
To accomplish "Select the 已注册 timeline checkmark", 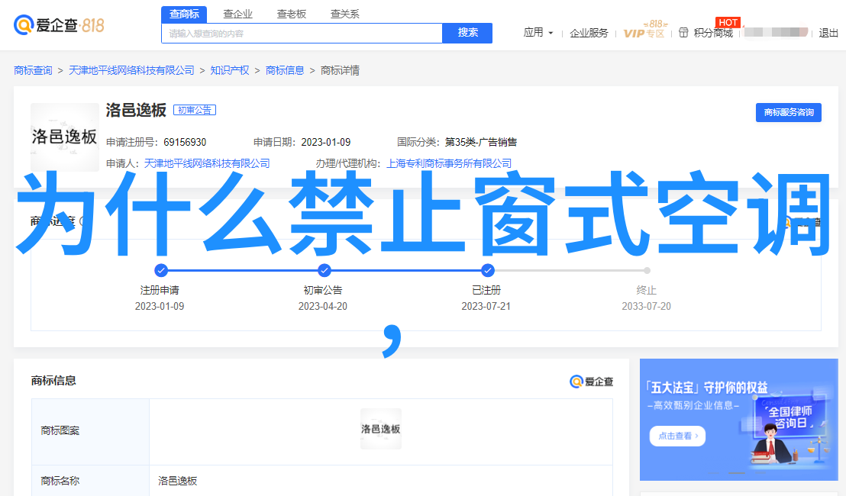I will click(x=487, y=270).
